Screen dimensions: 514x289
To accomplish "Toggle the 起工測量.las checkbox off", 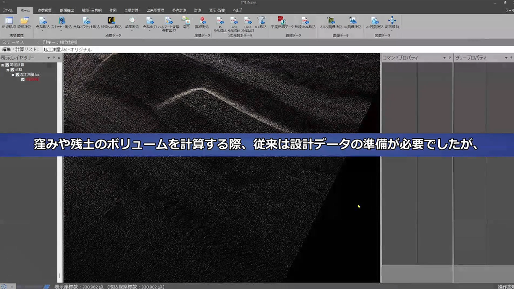I will [18, 74].
